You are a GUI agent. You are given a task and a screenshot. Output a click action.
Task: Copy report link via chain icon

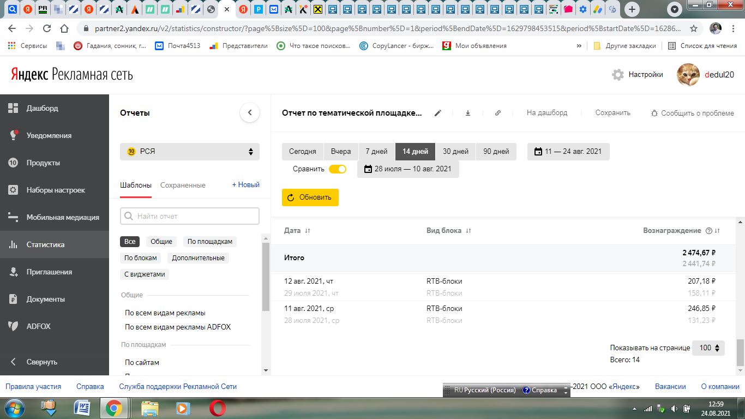pos(498,113)
